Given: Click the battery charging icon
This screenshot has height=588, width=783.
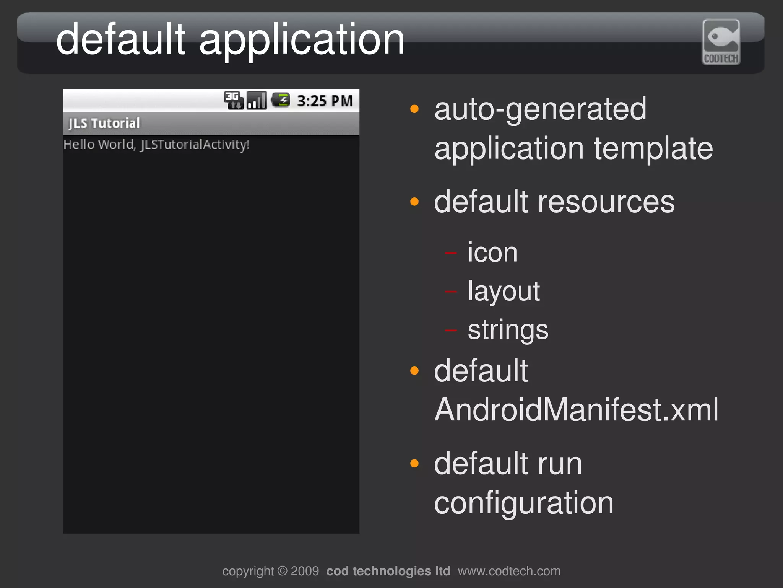Looking at the screenshot, I should (281, 100).
